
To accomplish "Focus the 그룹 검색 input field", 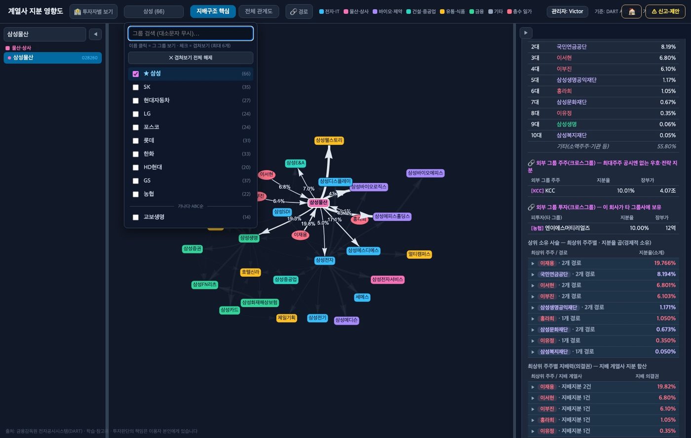I will pos(191,34).
